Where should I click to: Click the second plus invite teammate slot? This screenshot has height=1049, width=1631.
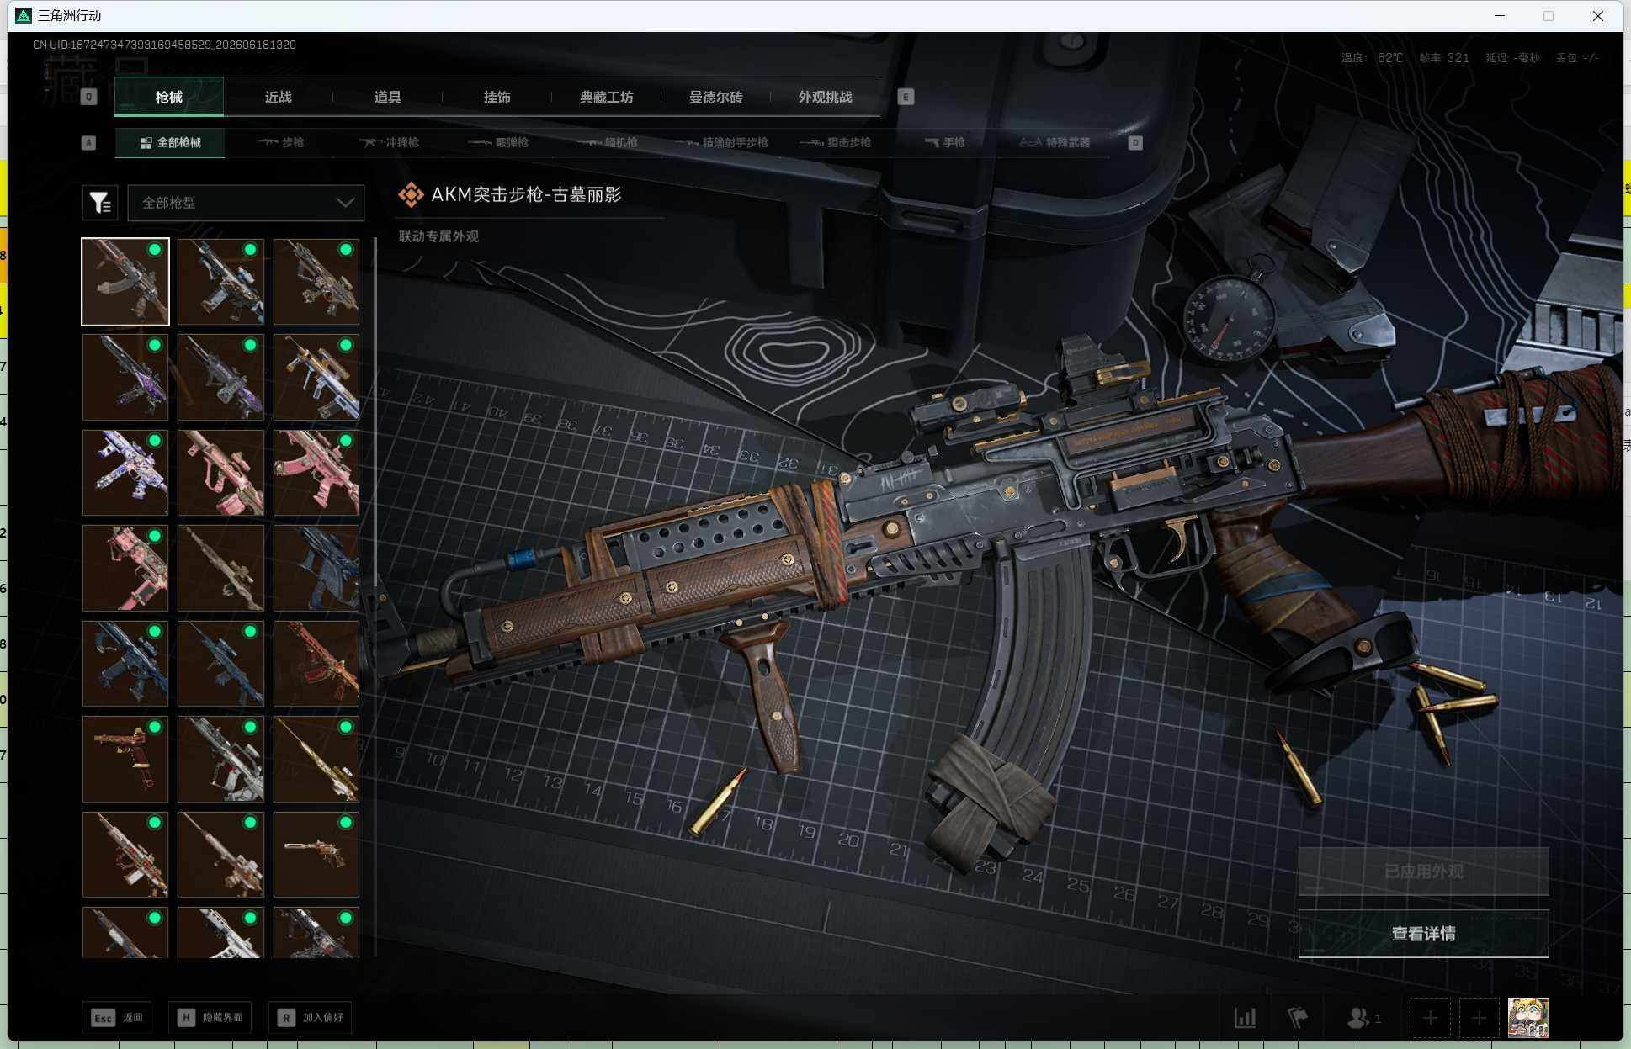tap(1479, 1018)
